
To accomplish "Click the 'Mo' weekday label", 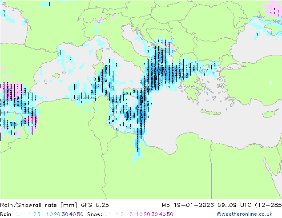I will [166, 205].
